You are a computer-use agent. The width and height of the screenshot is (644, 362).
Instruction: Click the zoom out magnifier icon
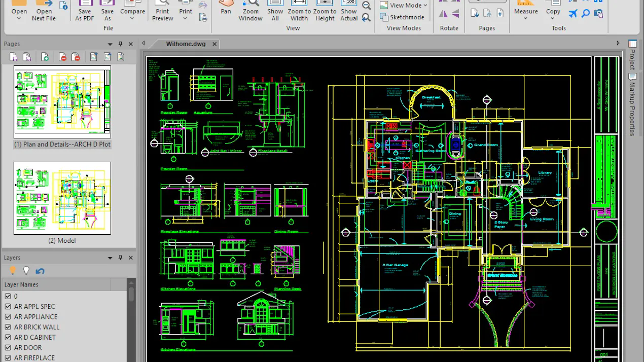(367, 6)
